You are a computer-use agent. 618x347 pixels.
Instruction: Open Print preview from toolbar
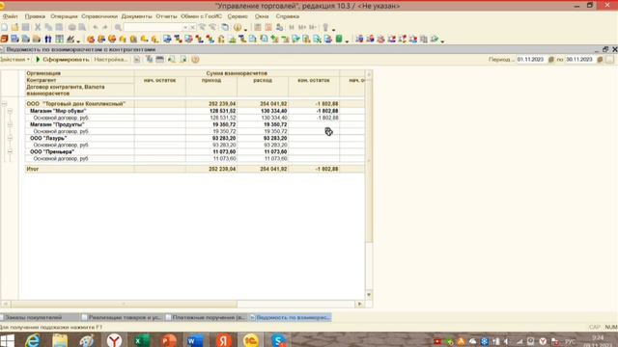pyautogui.click(x=82, y=27)
